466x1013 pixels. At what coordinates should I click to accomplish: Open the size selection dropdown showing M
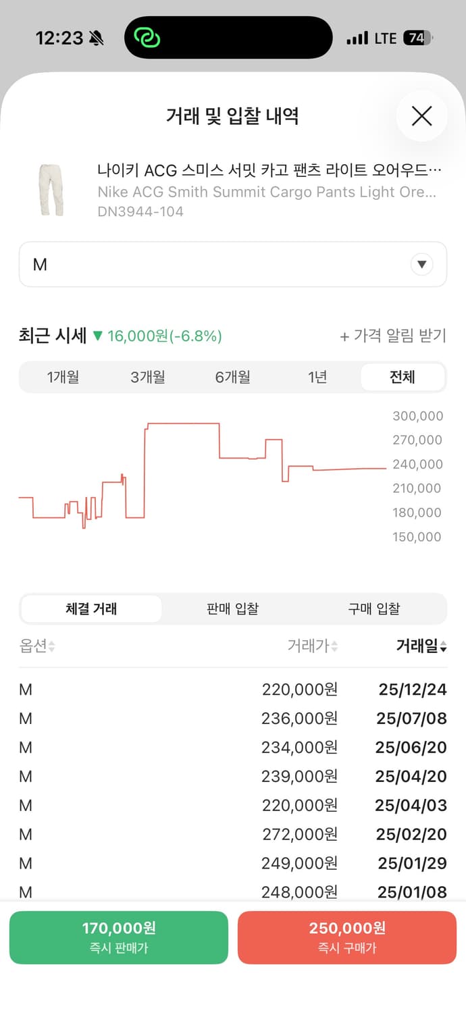[233, 265]
